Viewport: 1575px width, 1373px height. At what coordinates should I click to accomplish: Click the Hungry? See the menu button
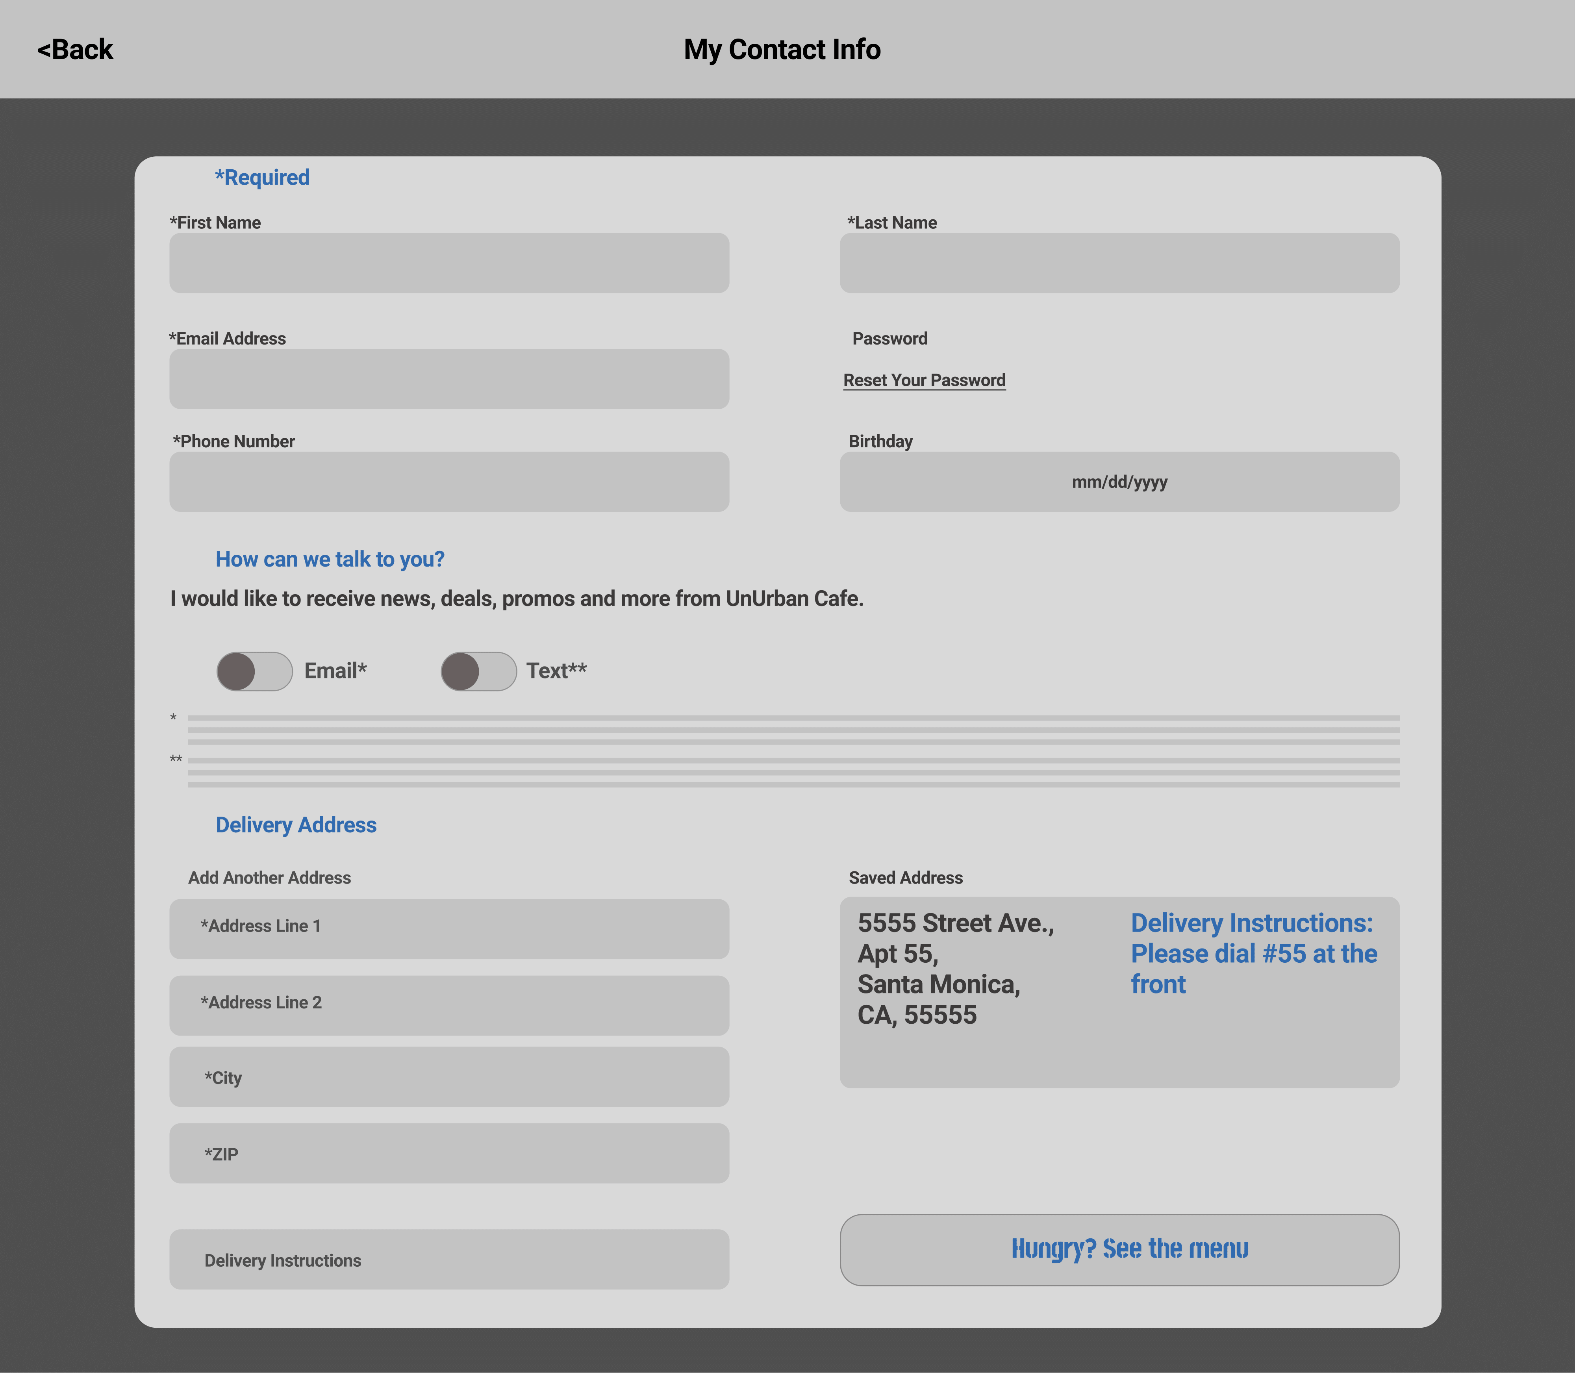pyautogui.click(x=1119, y=1250)
